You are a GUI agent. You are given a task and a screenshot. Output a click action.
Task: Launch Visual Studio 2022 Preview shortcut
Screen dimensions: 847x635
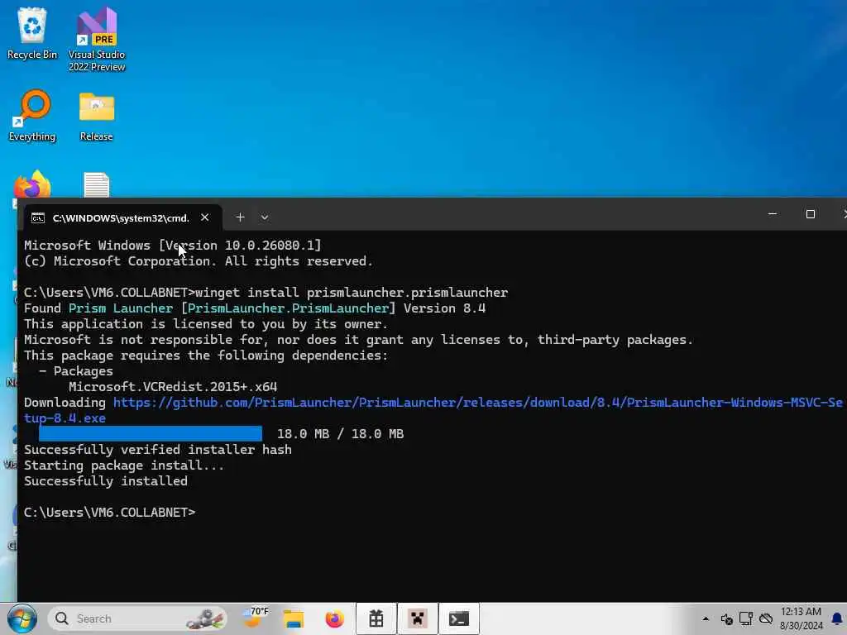point(97,39)
